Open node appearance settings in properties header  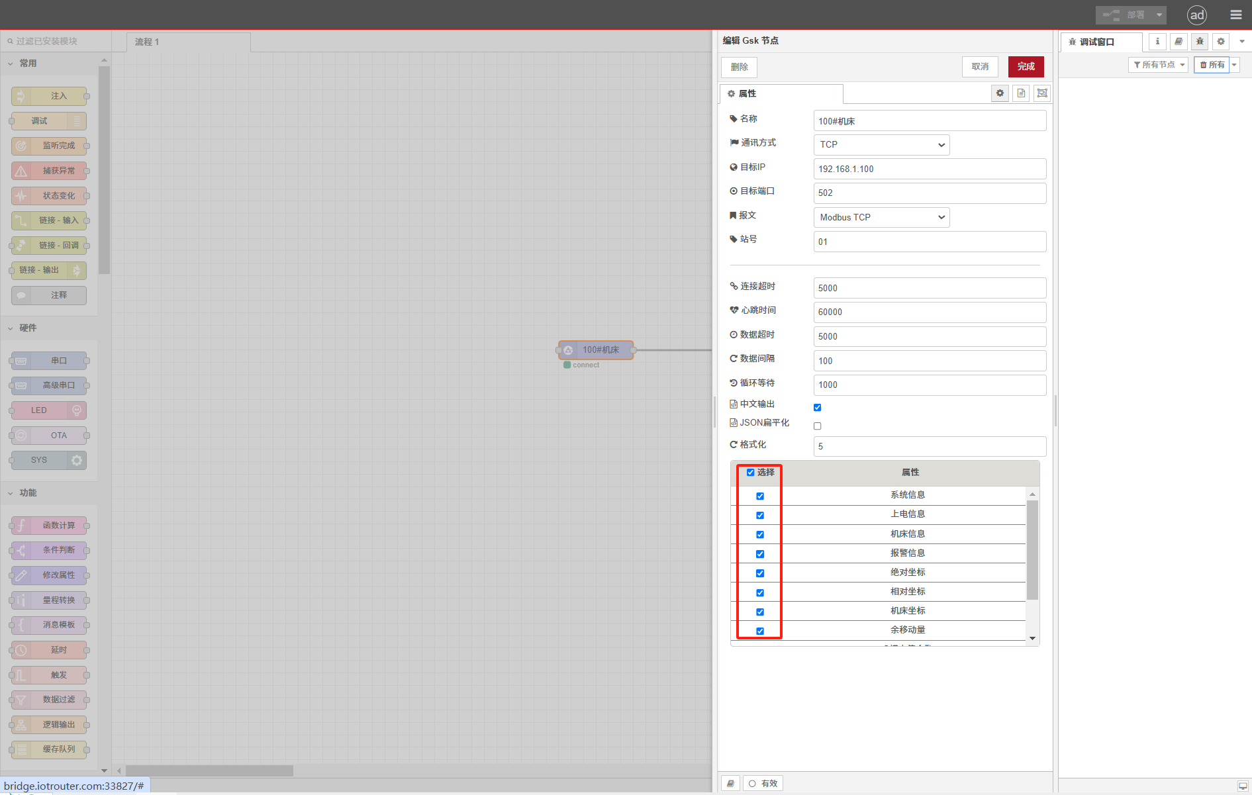click(1041, 93)
